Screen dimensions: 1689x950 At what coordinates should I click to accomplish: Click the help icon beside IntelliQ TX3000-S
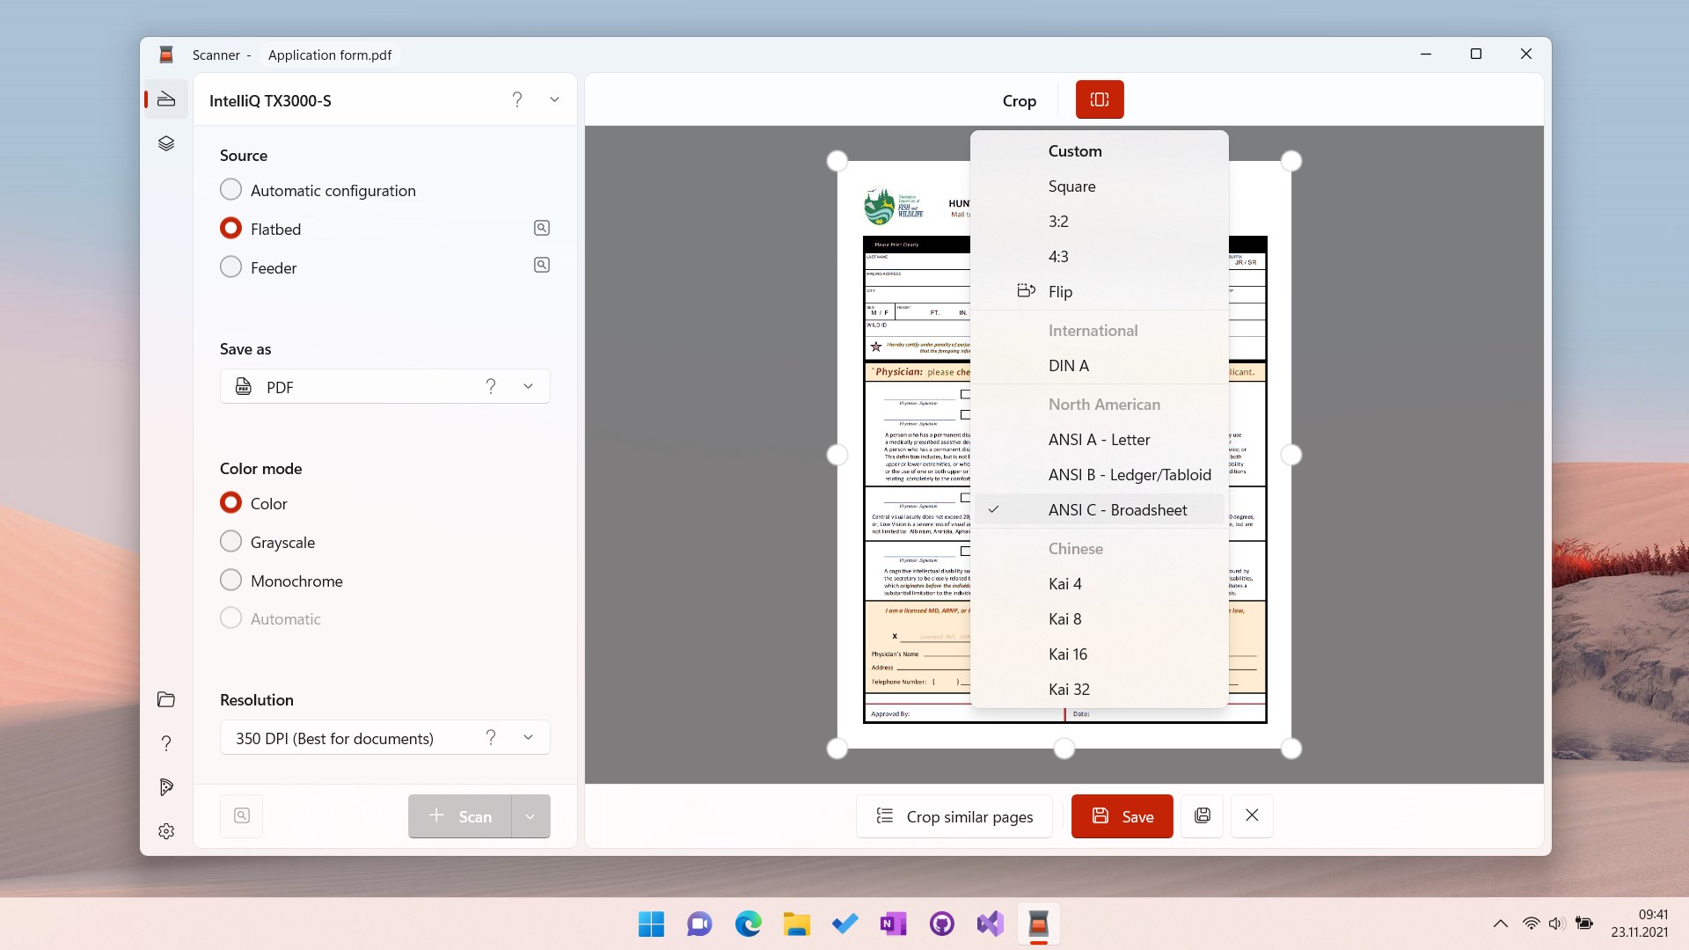pos(517,99)
